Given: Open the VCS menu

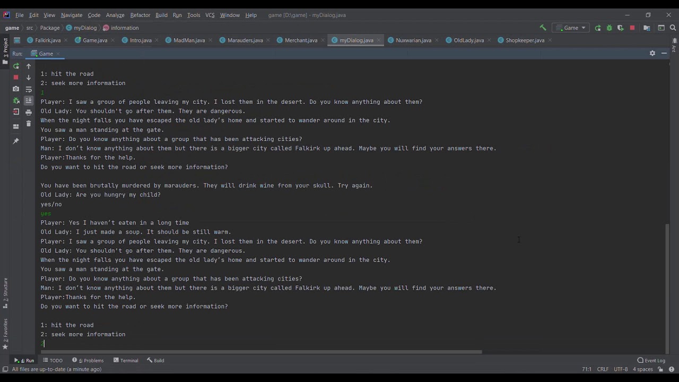Looking at the screenshot, I should coord(210,15).
